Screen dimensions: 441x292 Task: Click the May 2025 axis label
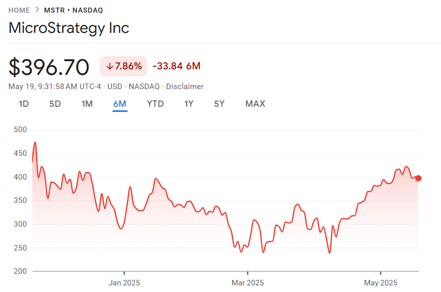point(381,282)
